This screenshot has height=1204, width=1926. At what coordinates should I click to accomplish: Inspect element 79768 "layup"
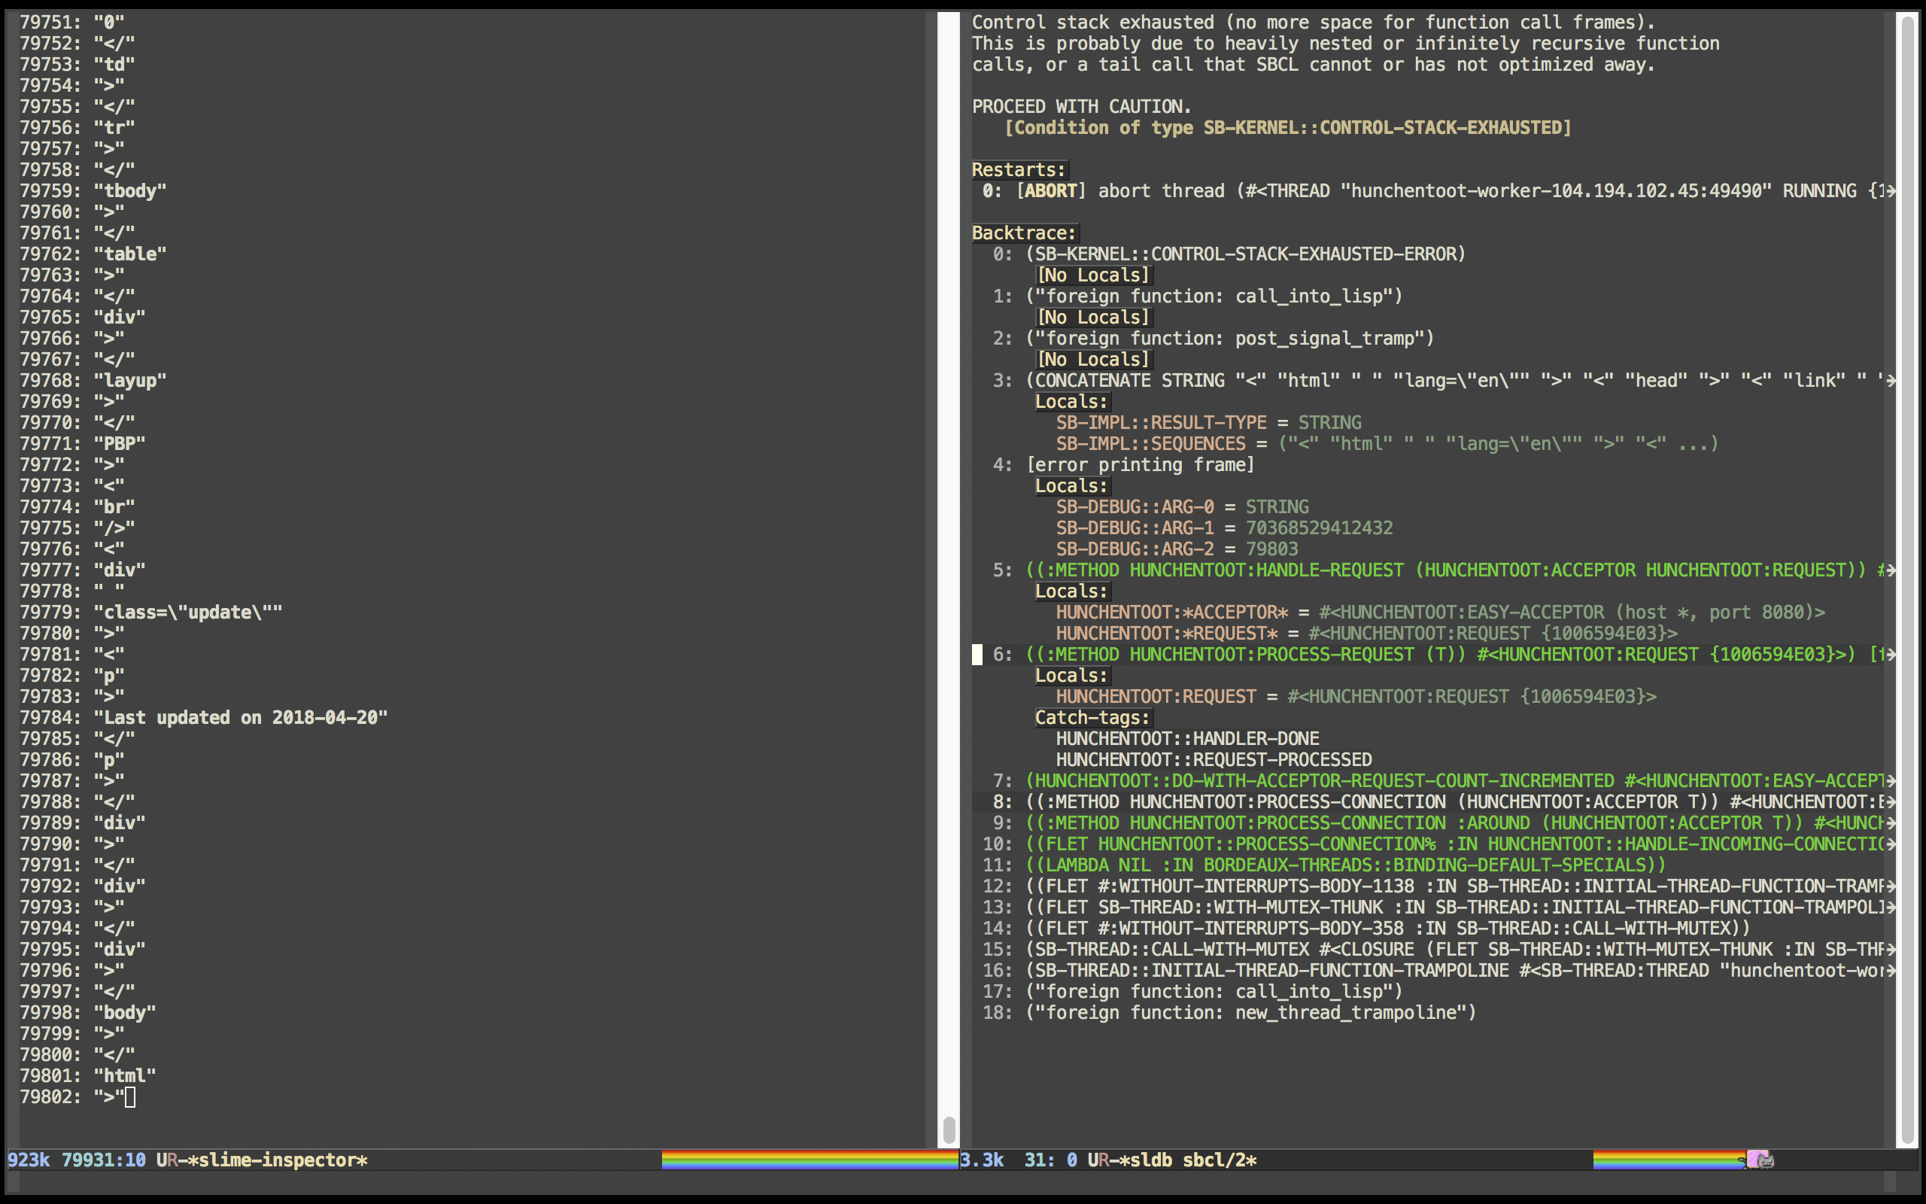[129, 381]
